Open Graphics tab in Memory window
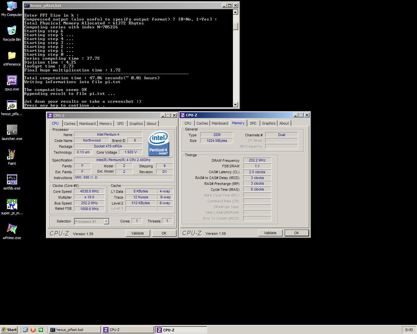417x334 pixels. [x=268, y=123]
